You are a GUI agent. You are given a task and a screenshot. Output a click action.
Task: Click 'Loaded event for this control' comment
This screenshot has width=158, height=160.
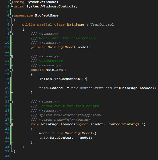70,106
